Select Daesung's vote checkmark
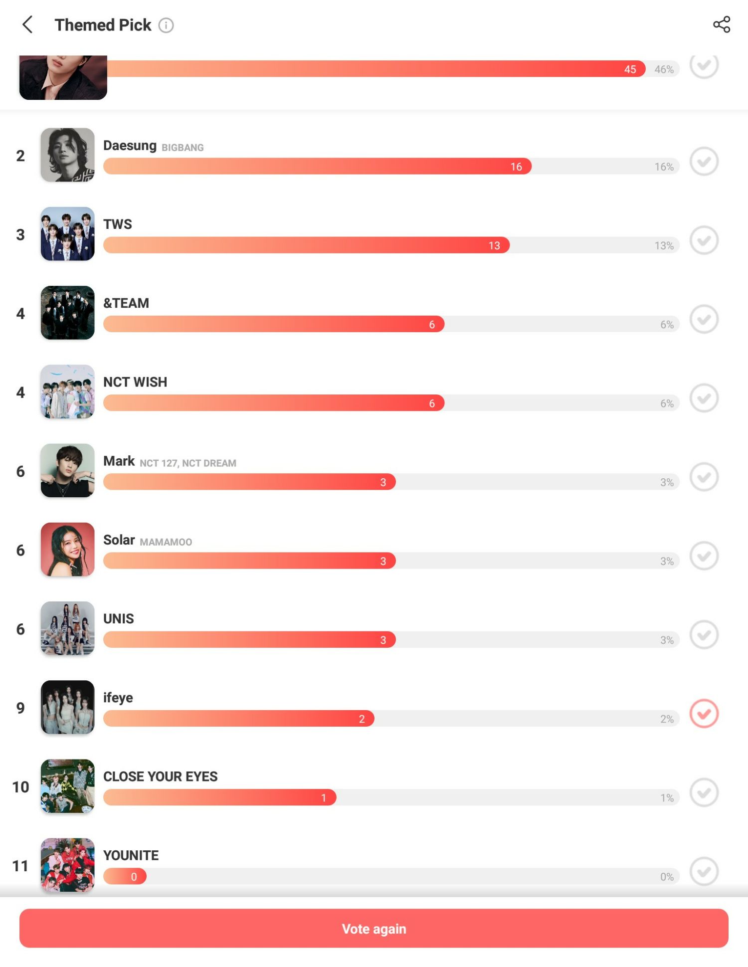Viewport: 748px width, 967px height. (704, 161)
